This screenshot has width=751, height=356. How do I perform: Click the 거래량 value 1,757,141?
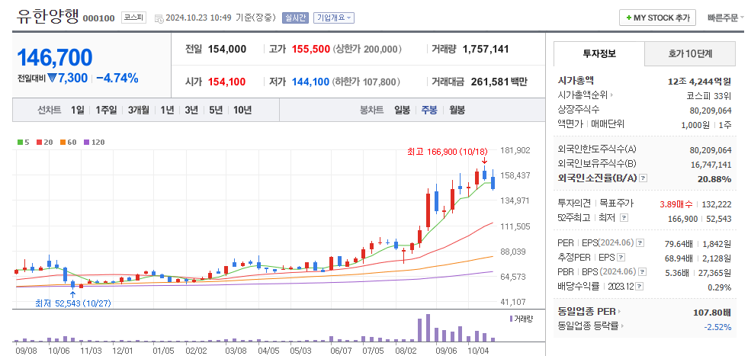pos(486,49)
